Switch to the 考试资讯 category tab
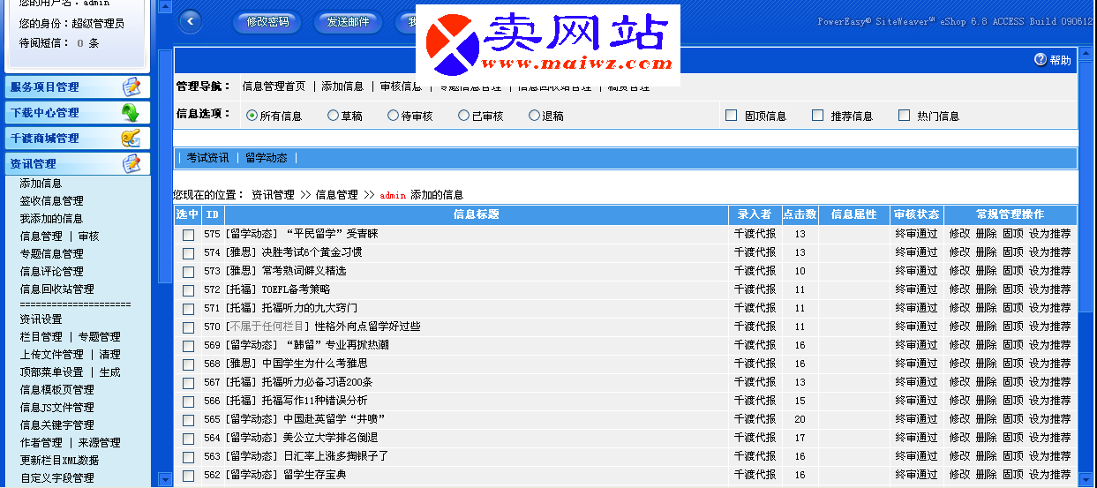This screenshot has width=1097, height=488. 207,158
